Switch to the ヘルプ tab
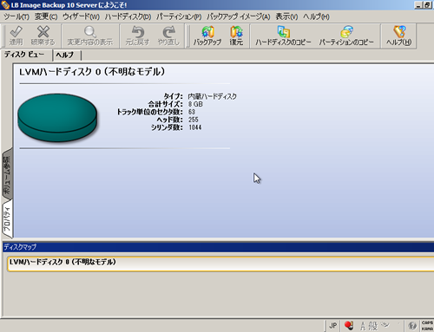Image resolution: width=434 pixels, height=332 pixels. 65,55
